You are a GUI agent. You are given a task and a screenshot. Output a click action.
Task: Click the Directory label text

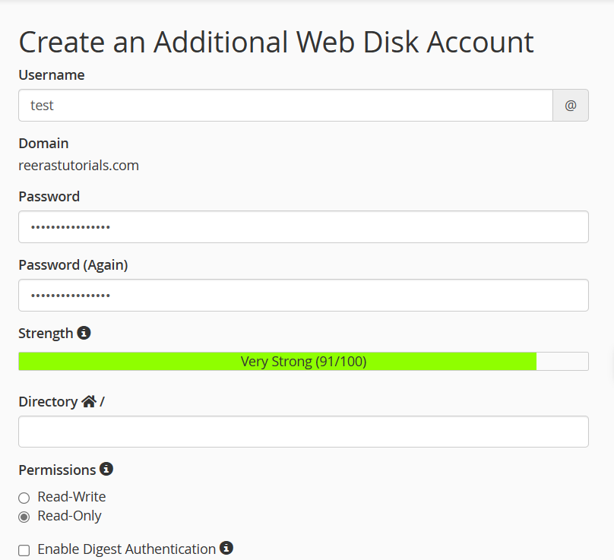click(x=48, y=401)
